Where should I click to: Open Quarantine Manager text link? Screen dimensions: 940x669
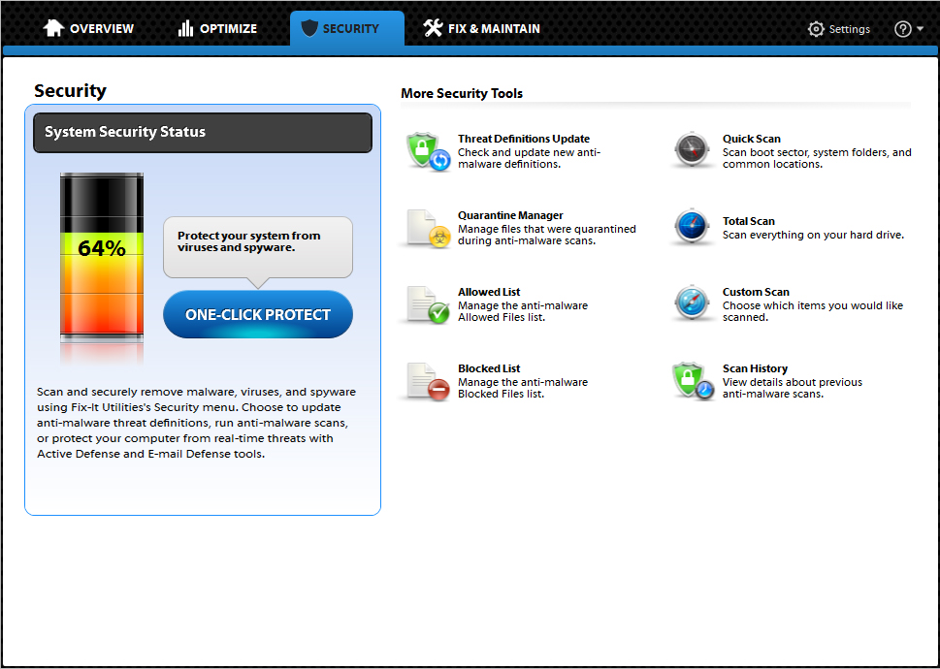pos(510,215)
